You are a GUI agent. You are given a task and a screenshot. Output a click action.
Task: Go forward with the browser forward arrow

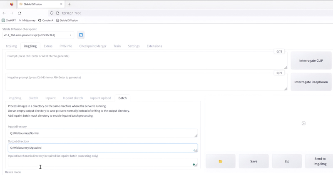12,13
